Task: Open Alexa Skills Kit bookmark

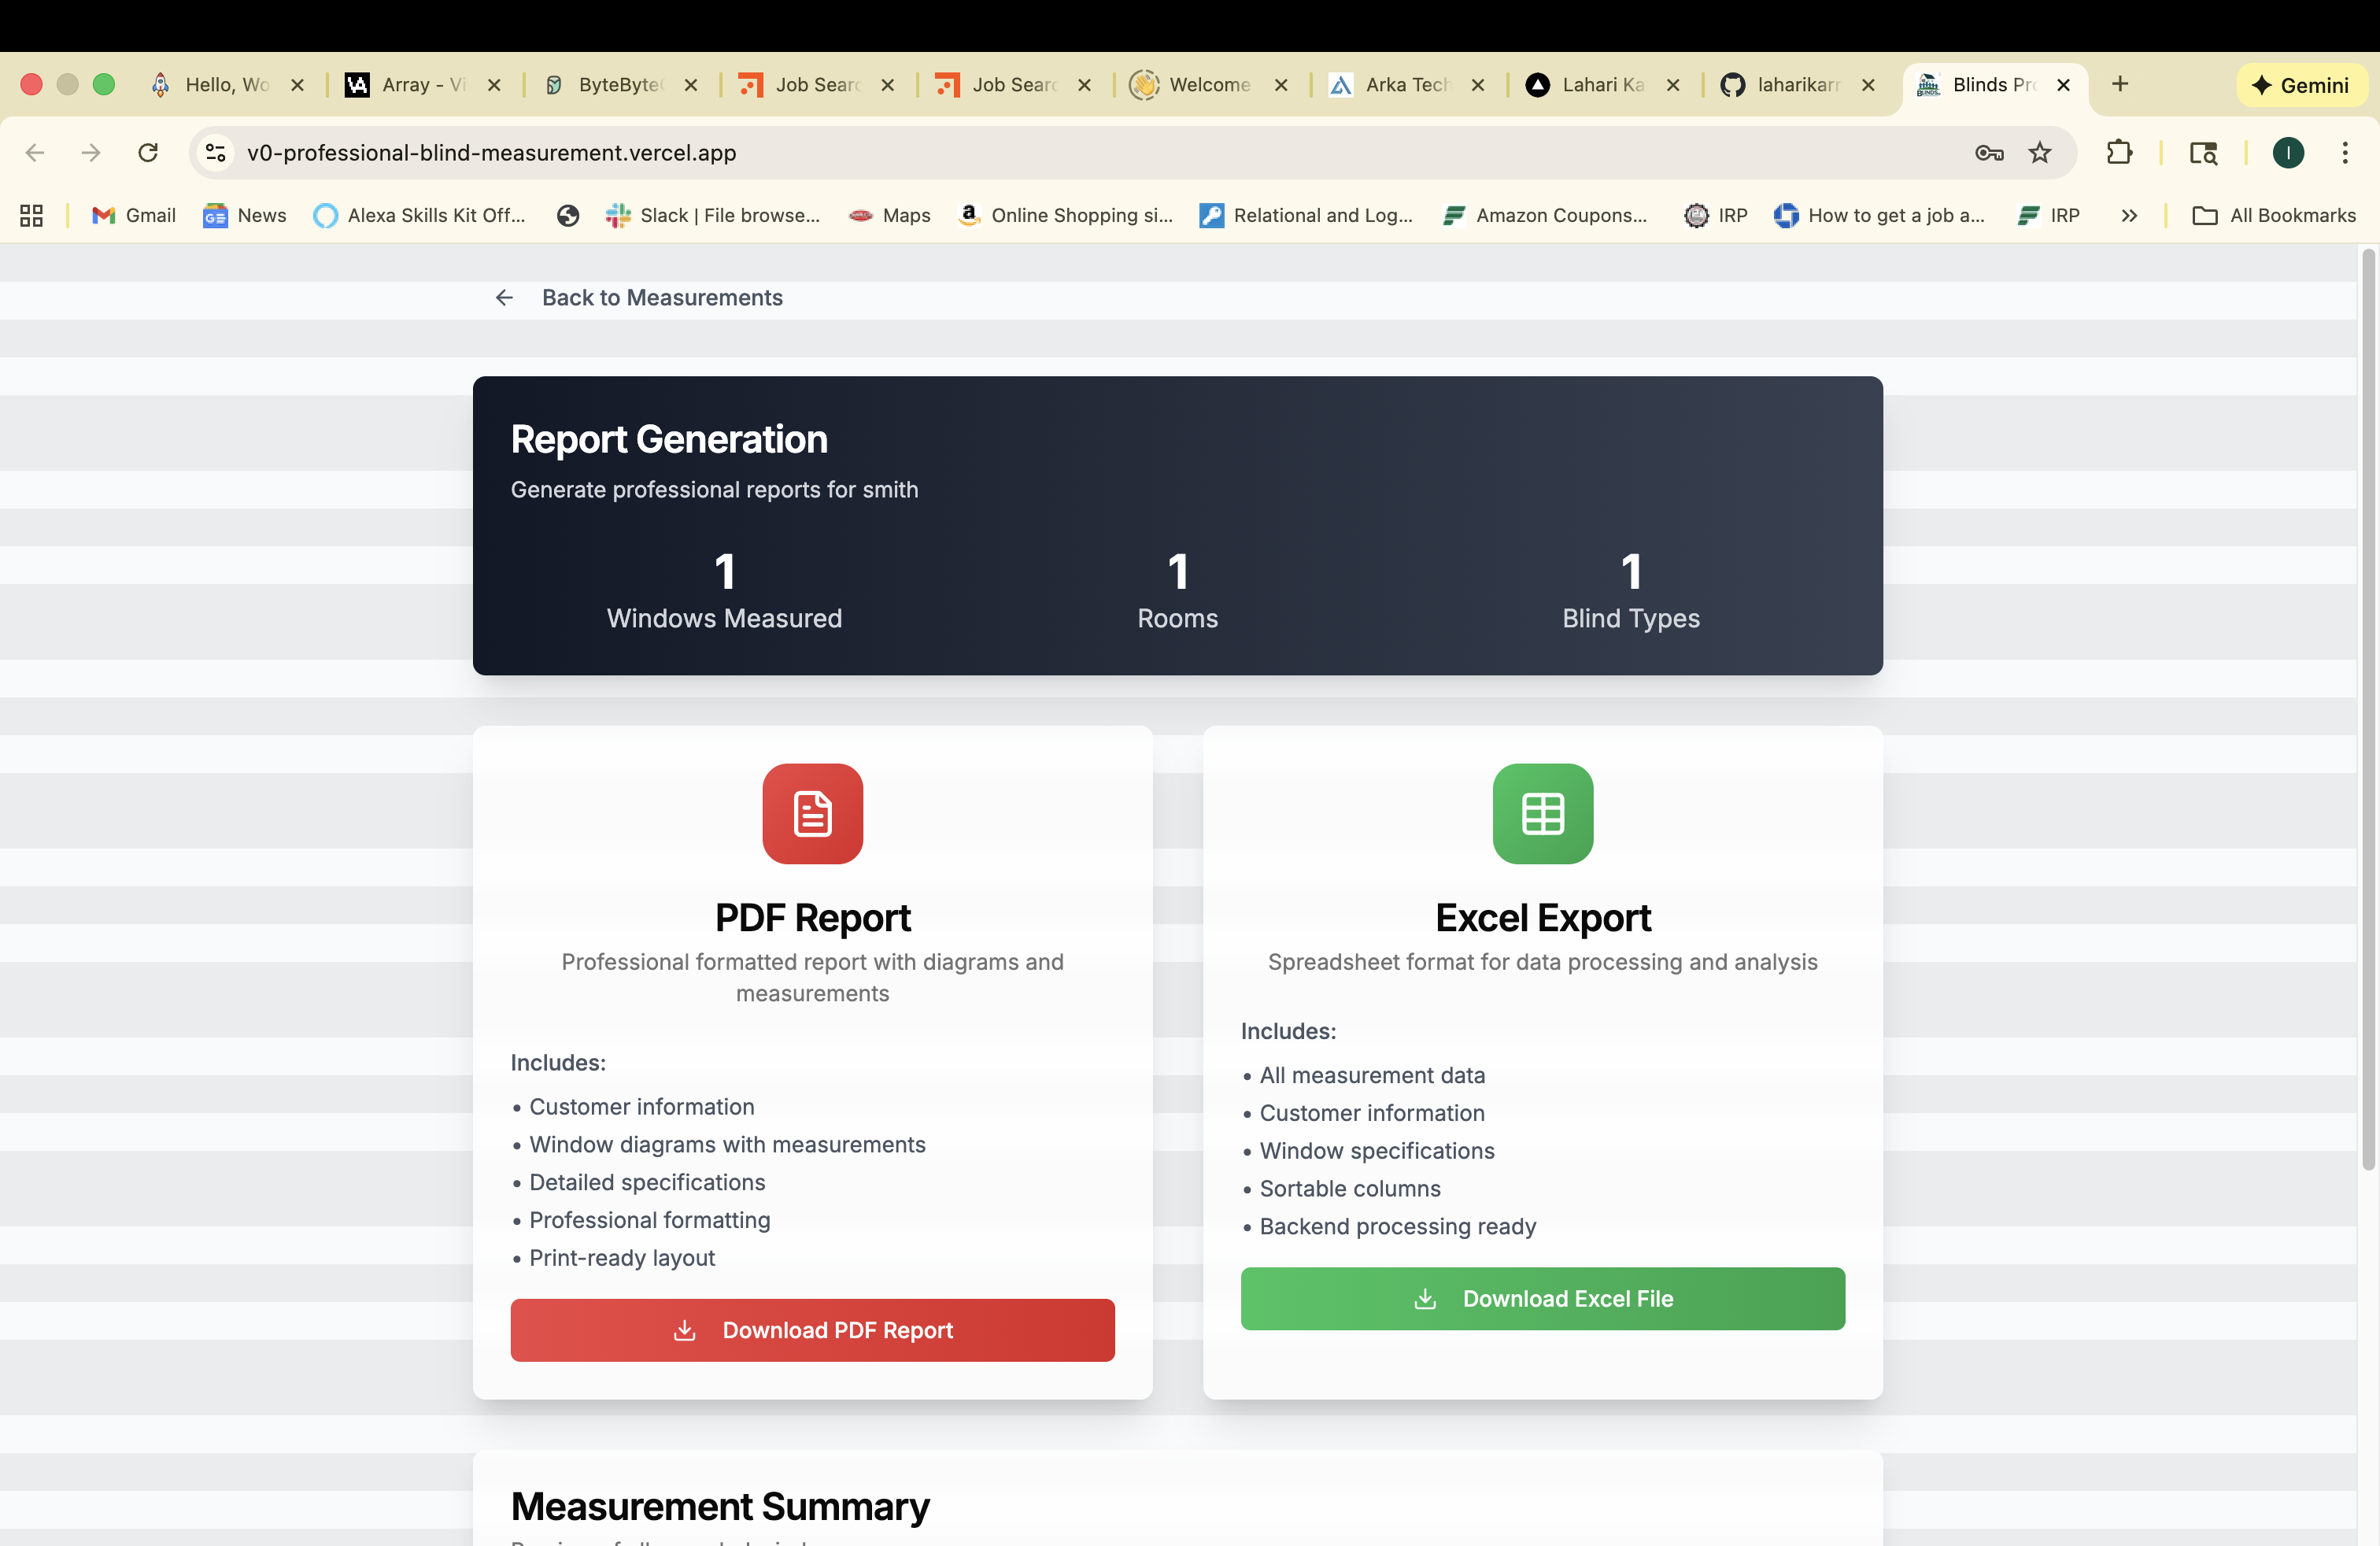Action: 419,215
